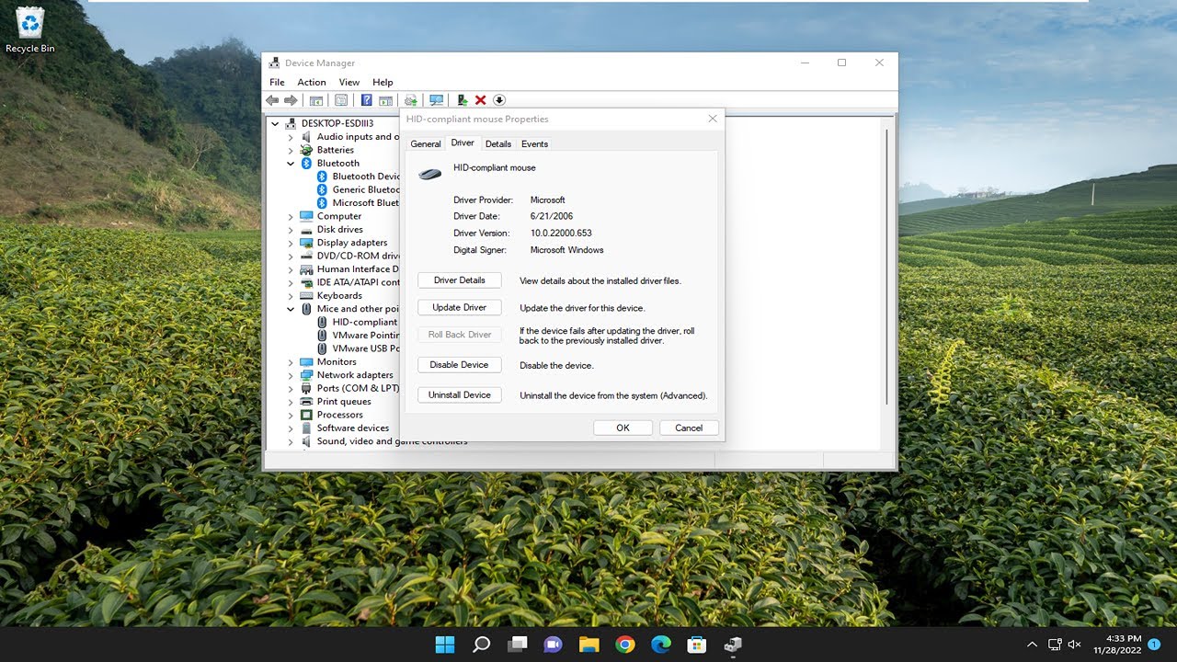1177x662 pixels.
Task: Expand the Processors category
Action: click(291, 415)
